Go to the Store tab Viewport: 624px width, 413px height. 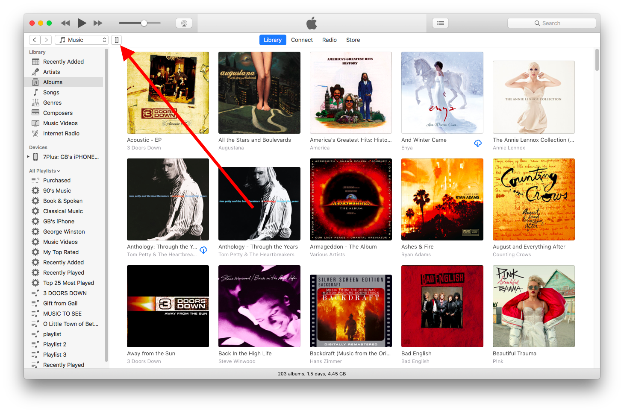tap(353, 40)
